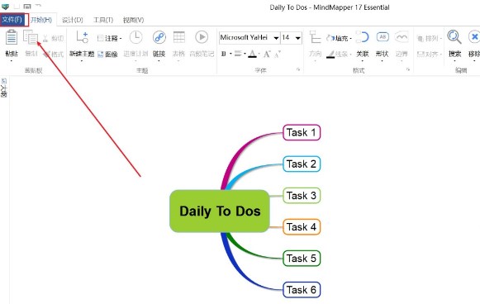Click the MindMapper application logo icon
Screen dimensions: 480x304
coord(6,6)
